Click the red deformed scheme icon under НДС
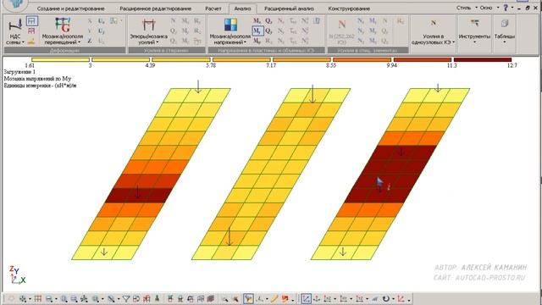 [31, 31]
